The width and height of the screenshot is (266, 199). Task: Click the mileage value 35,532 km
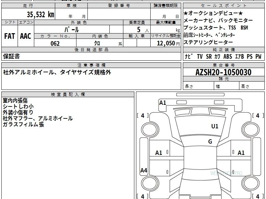41,14
